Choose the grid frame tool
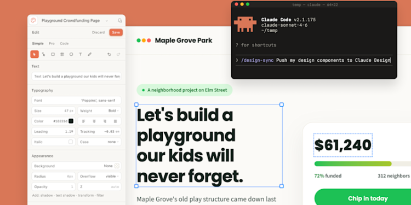 [x=62, y=54]
